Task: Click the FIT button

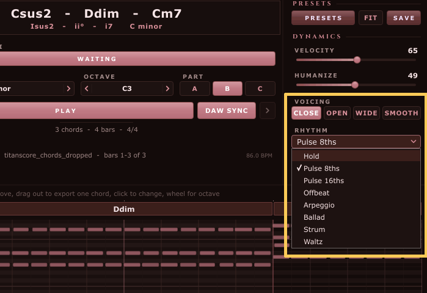Action: pos(371,18)
